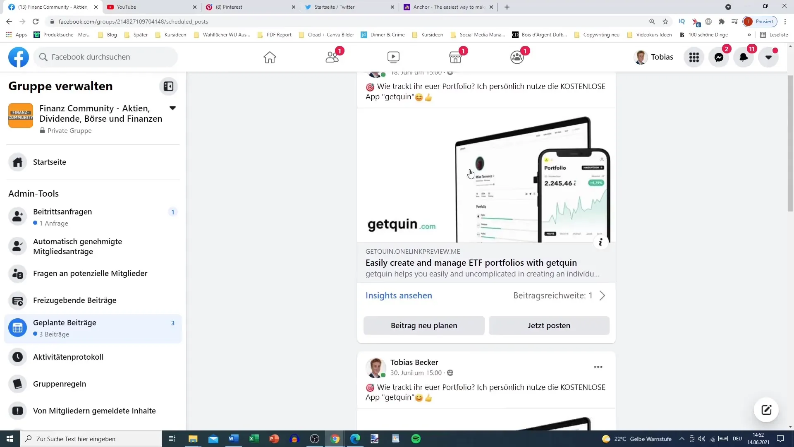This screenshot has height=447, width=794.
Task: Open Excel from the taskbar
Action: click(254, 439)
